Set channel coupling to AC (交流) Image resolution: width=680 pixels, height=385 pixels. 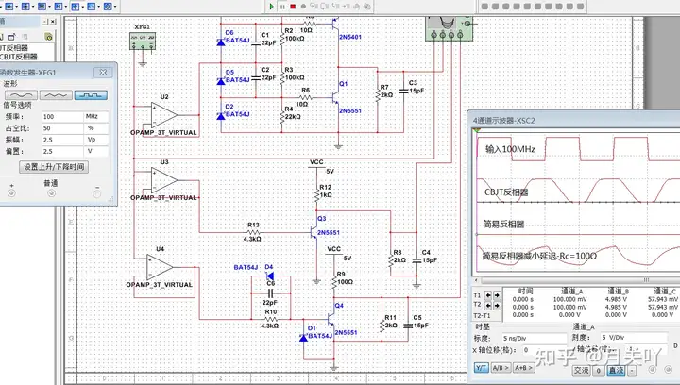(x=581, y=370)
